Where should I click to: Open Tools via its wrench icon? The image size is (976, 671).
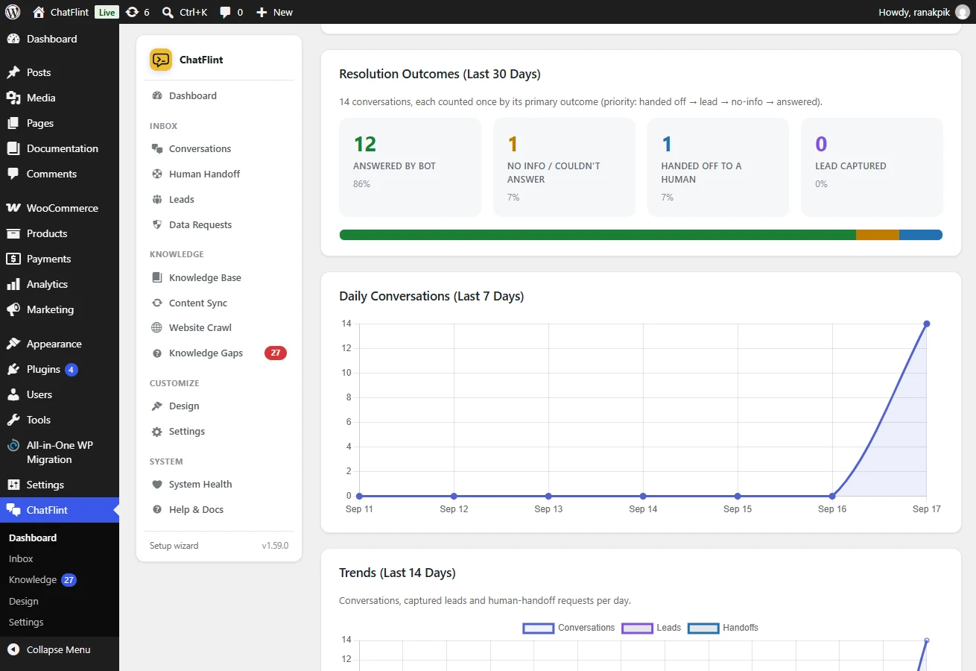13,420
